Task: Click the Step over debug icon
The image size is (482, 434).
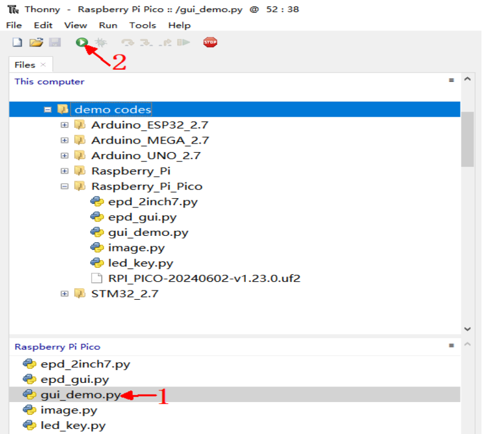Action: pyautogui.click(x=127, y=42)
